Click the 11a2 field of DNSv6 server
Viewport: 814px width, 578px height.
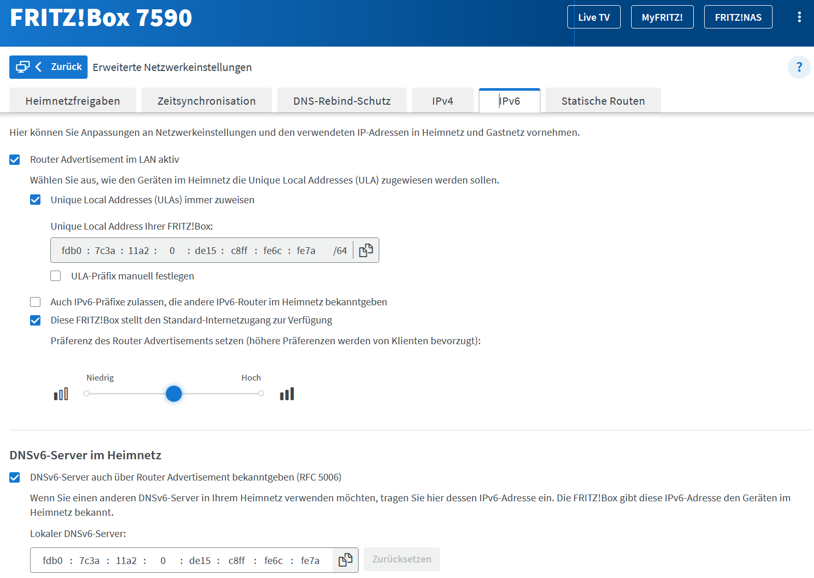pos(126,560)
